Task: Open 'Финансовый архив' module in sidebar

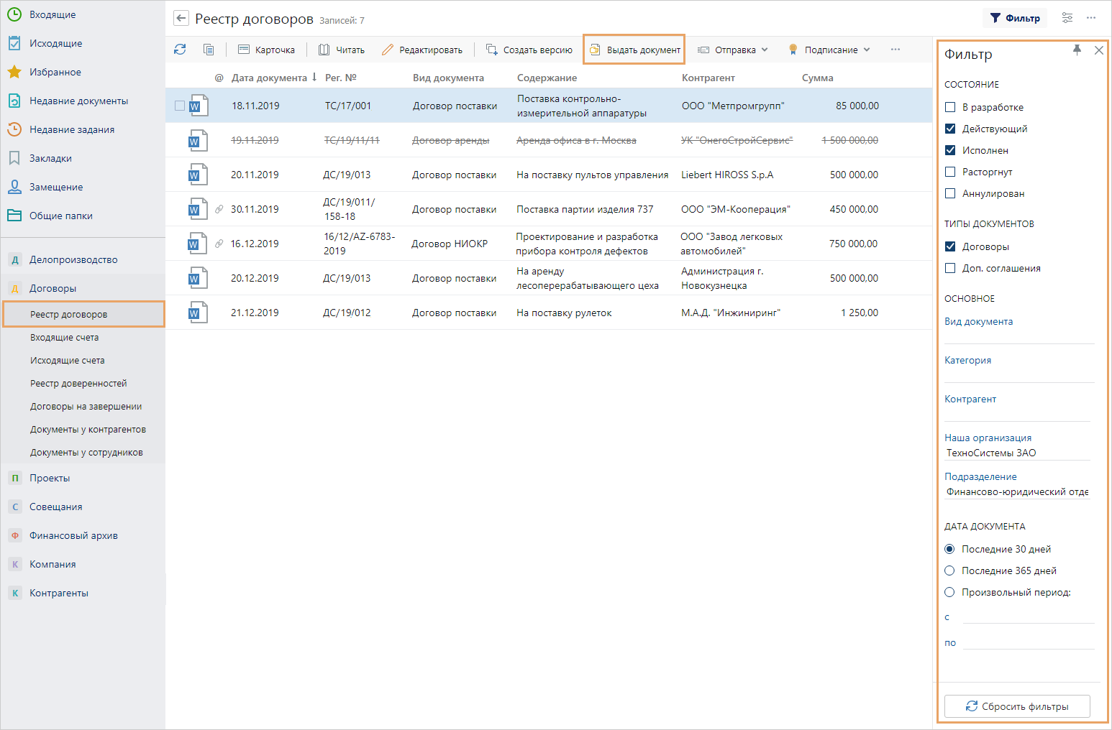Action: click(73, 535)
